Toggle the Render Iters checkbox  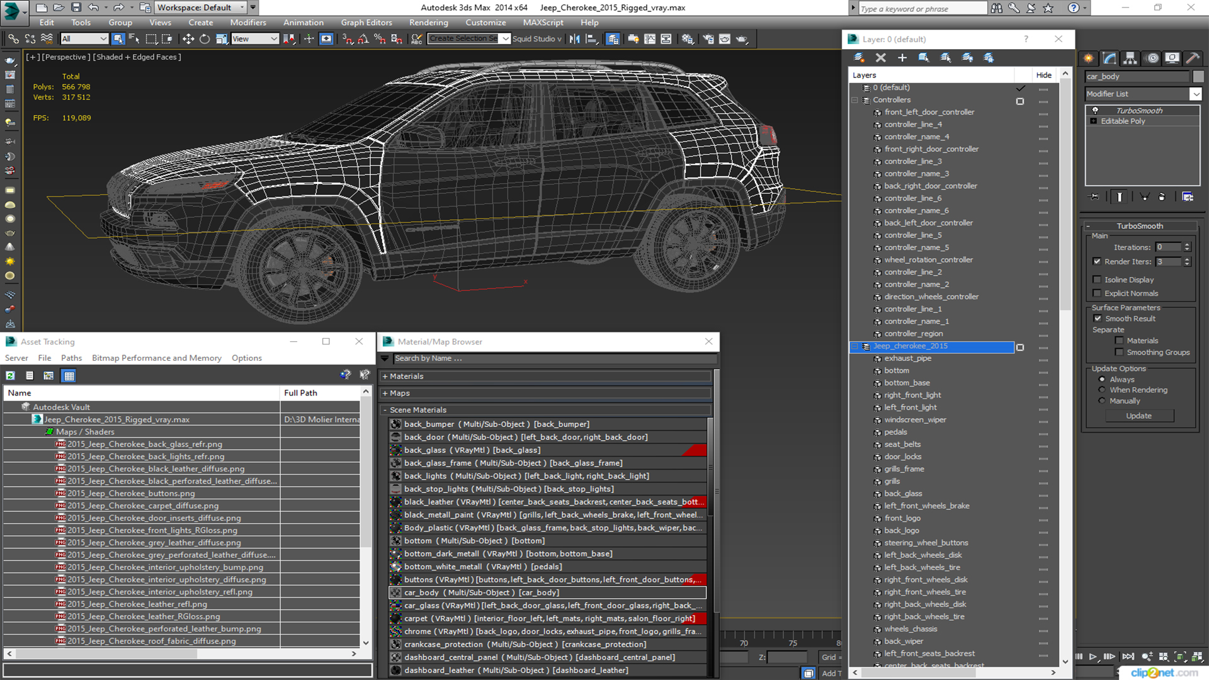(1097, 261)
